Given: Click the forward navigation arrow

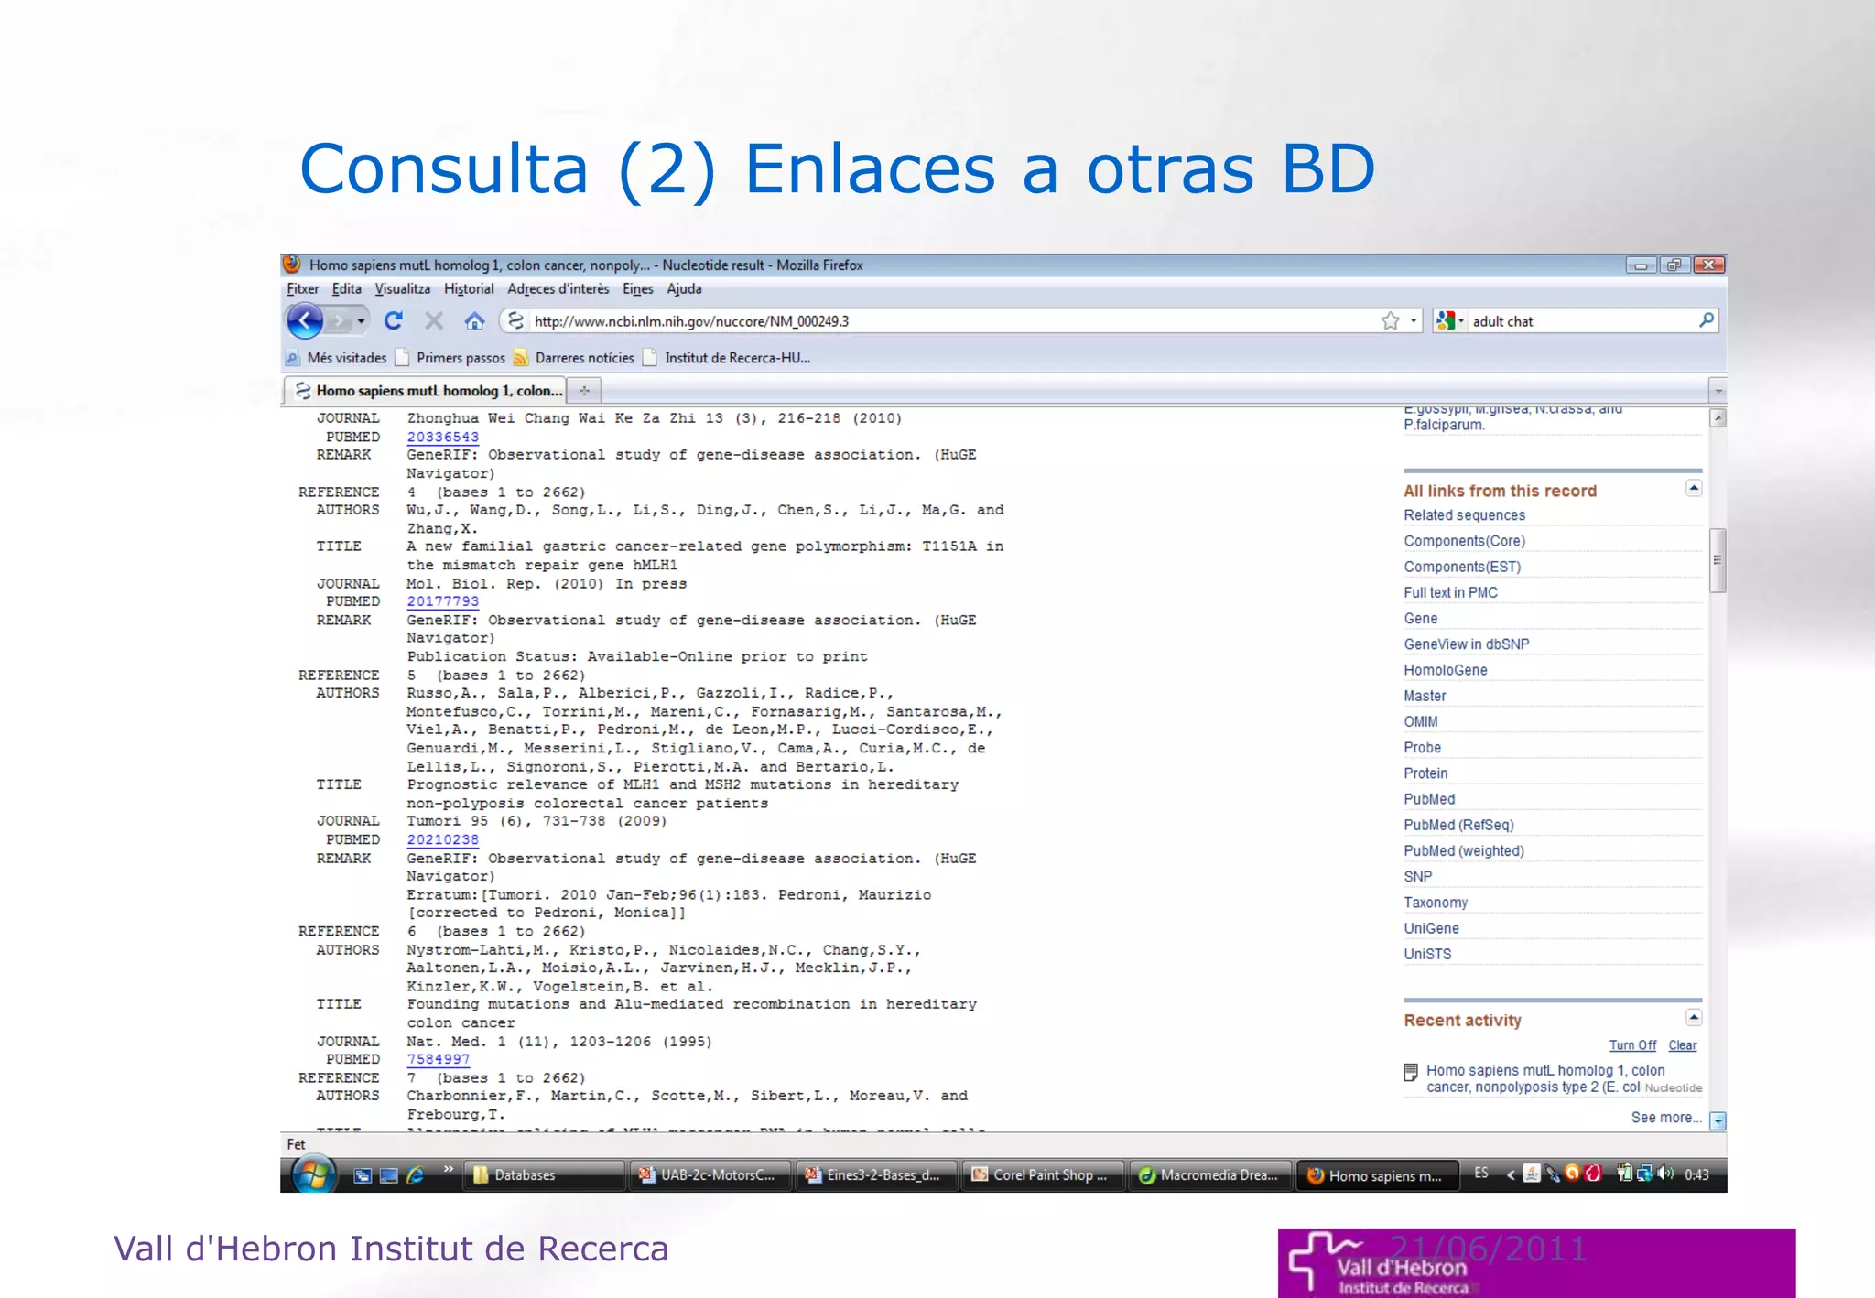Looking at the screenshot, I should coord(340,321).
